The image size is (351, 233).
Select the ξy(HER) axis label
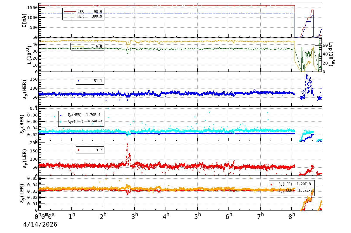[x=22, y=124]
